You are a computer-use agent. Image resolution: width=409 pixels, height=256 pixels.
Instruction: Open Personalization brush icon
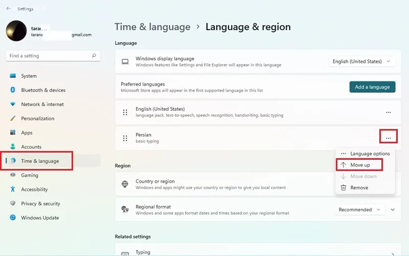coord(12,118)
